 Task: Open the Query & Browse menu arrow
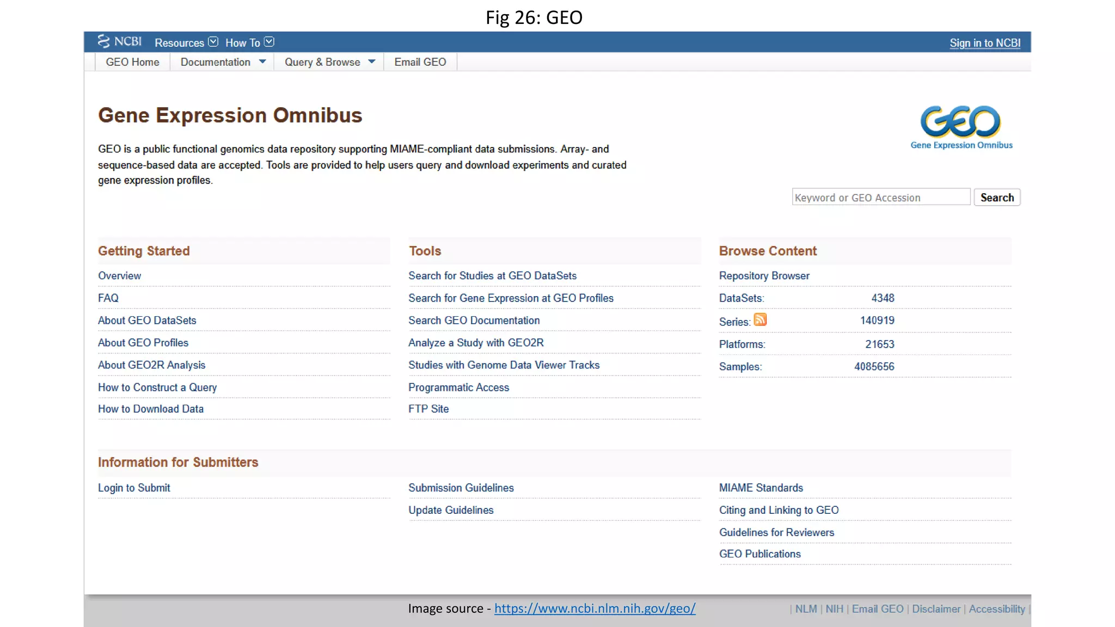372,62
